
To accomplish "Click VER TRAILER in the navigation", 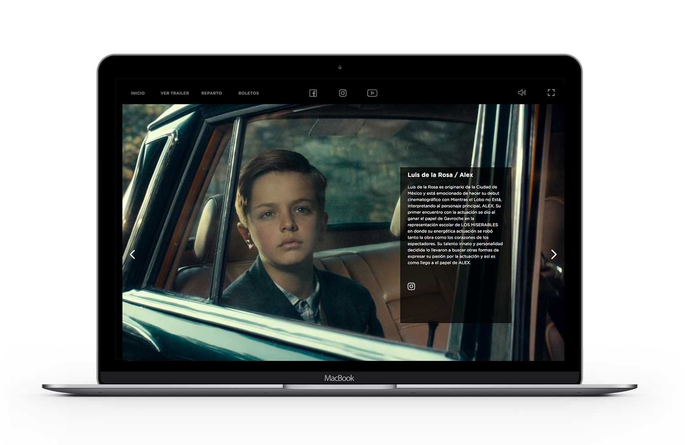I will (x=174, y=93).
